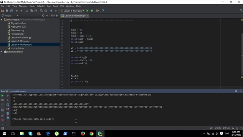Click the Windows Start button
The width and height of the screenshot is (243, 137).
[4, 134]
